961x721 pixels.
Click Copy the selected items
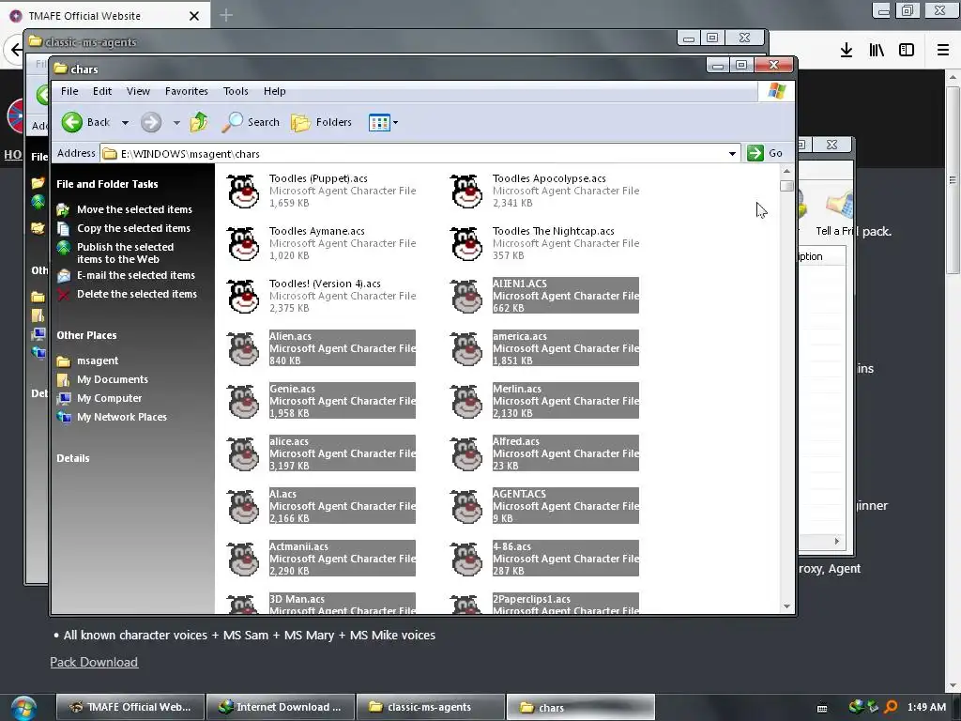(133, 228)
